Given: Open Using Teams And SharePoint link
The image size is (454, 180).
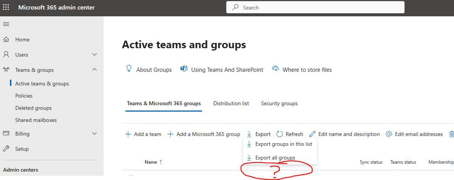Looking at the screenshot, I should (x=227, y=70).
